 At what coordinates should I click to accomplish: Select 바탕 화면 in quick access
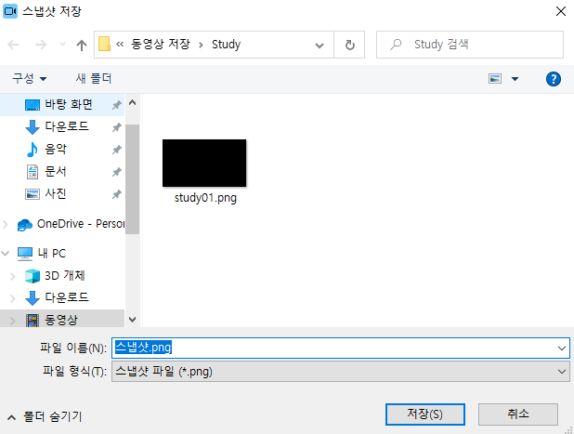[x=62, y=105]
